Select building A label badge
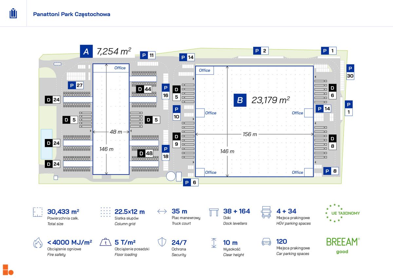The height and width of the screenshot is (278, 393). click(86, 51)
